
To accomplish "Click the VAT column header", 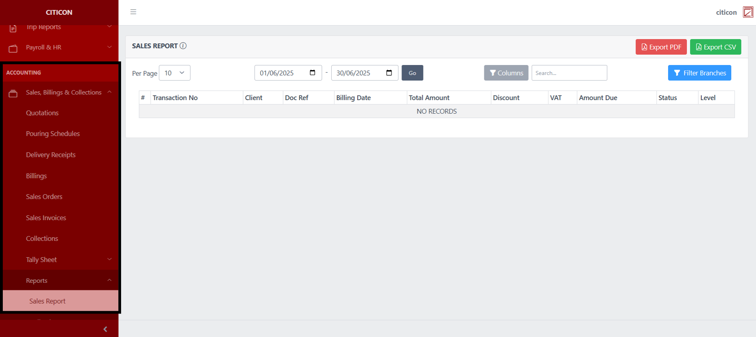I will click(x=563, y=98).
